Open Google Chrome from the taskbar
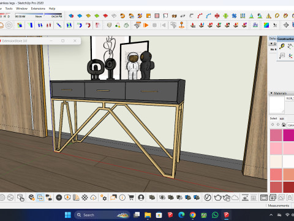The height and width of the screenshot is (221, 294). pos(192,215)
